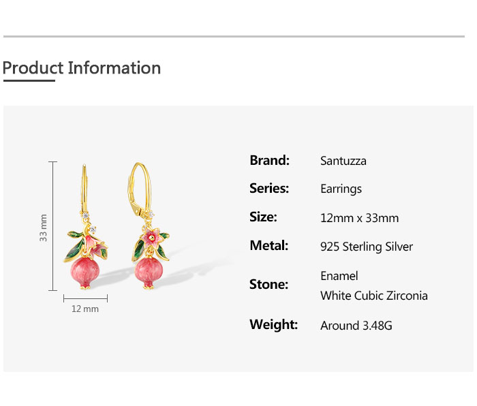Click the 12 mm width label
Image resolution: width=477 pixels, height=406 pixels.
coord(85,309)
